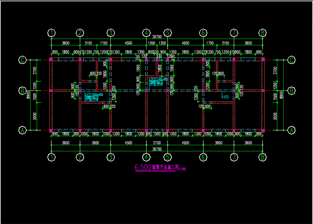Screen dimensions: 313x224
Task: Pick grid bubble 5 in the bottom row
Action: coord(167,157)
